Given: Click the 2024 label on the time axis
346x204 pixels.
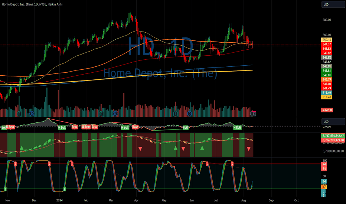Looking at the screenshot, I should tap(59, 200).
